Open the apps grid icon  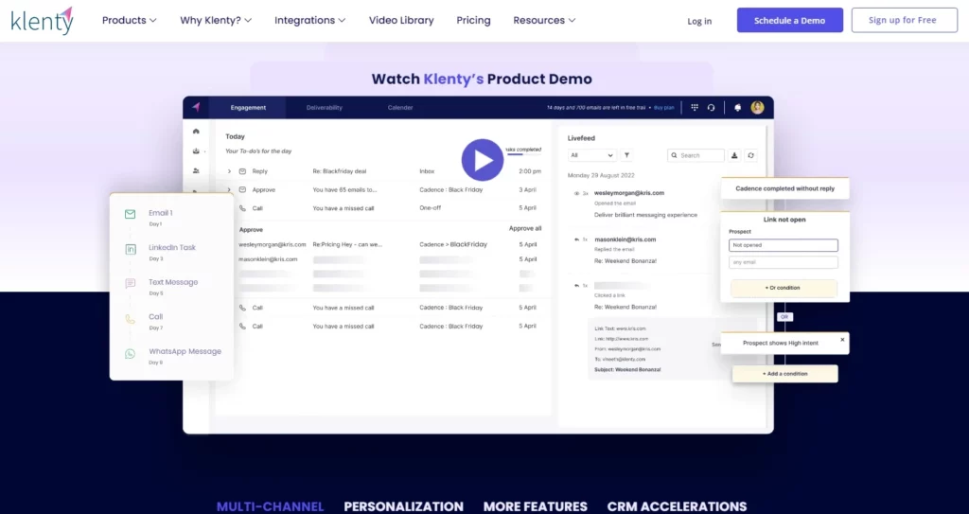(x=695, y=107)
